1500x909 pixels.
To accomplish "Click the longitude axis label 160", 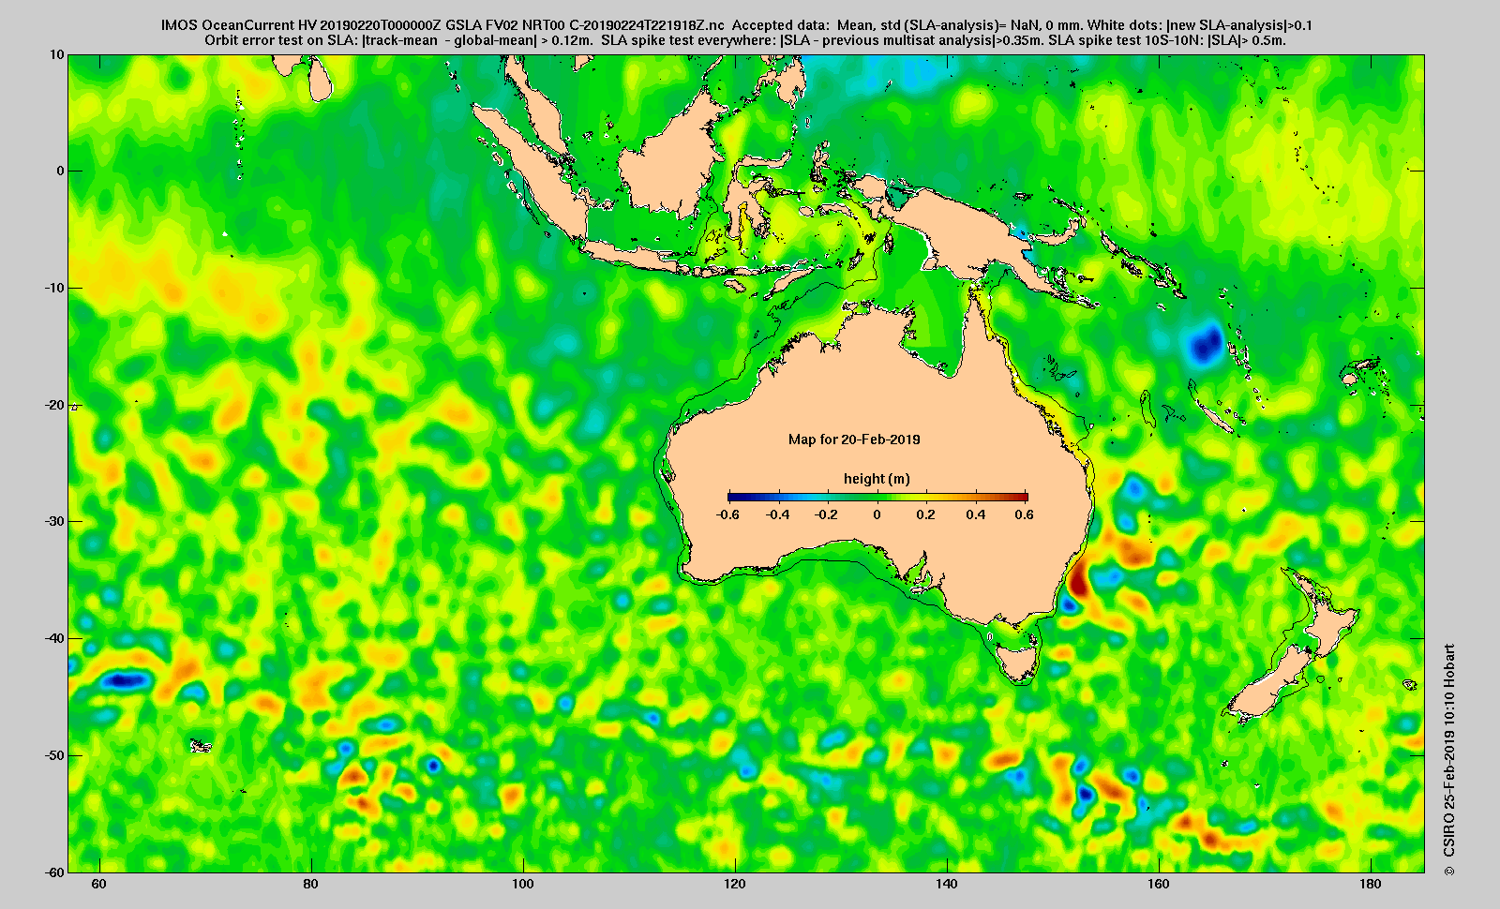I will (x=1159, y=885).
